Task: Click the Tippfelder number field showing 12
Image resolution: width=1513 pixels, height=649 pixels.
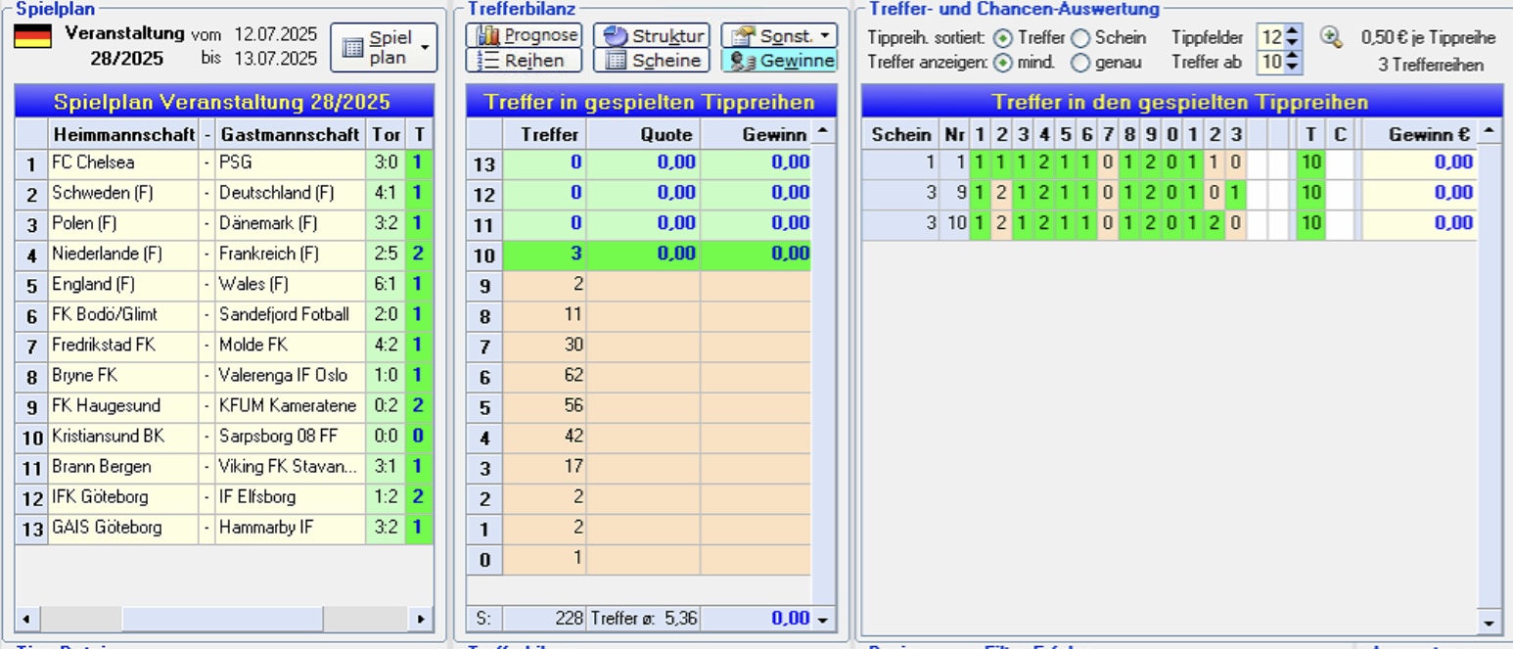Action: (1271, 38)
